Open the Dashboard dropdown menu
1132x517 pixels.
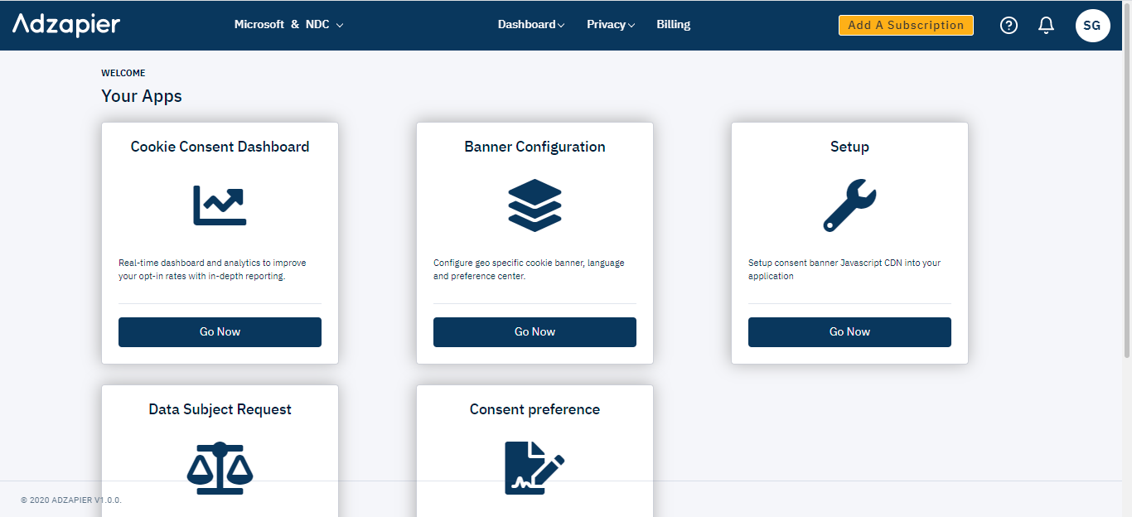pos(530,24)
